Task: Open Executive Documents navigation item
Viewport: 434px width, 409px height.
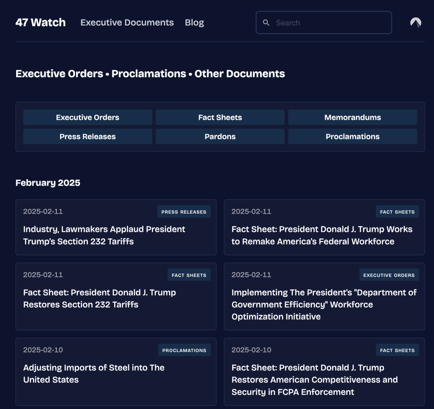Action: [127, 23]
